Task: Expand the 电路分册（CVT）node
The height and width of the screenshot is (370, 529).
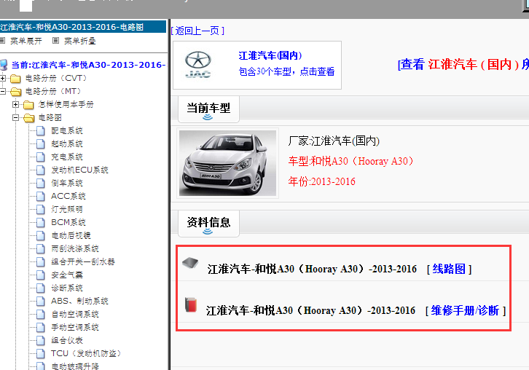Action: (3, 78)
